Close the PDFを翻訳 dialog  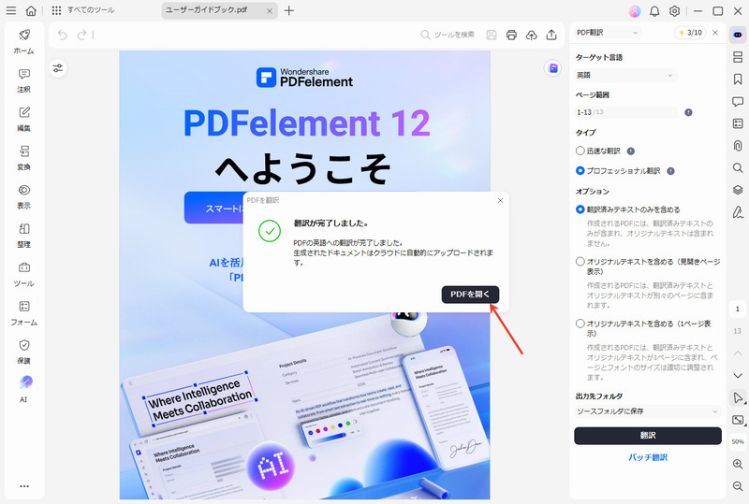[500, 200]
